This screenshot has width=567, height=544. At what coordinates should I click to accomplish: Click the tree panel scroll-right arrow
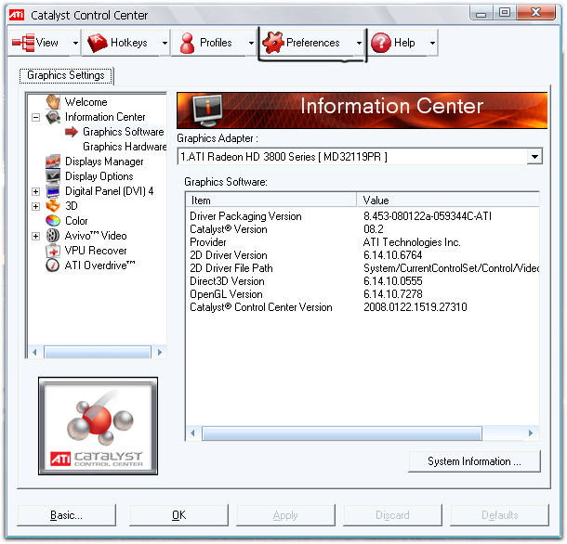pyautogui.click(x=160, y=352)
